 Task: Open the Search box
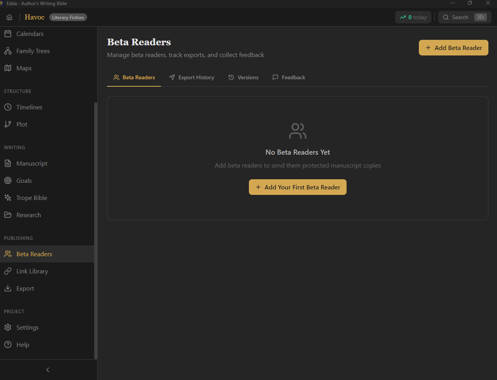tap(465, 17)
